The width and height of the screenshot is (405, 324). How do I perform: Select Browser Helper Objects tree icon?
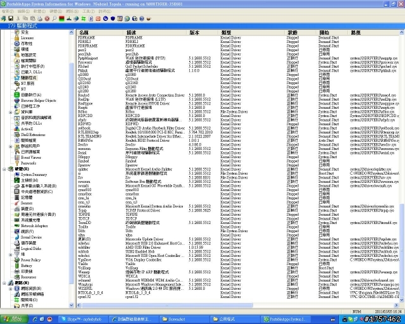(17, 101)
